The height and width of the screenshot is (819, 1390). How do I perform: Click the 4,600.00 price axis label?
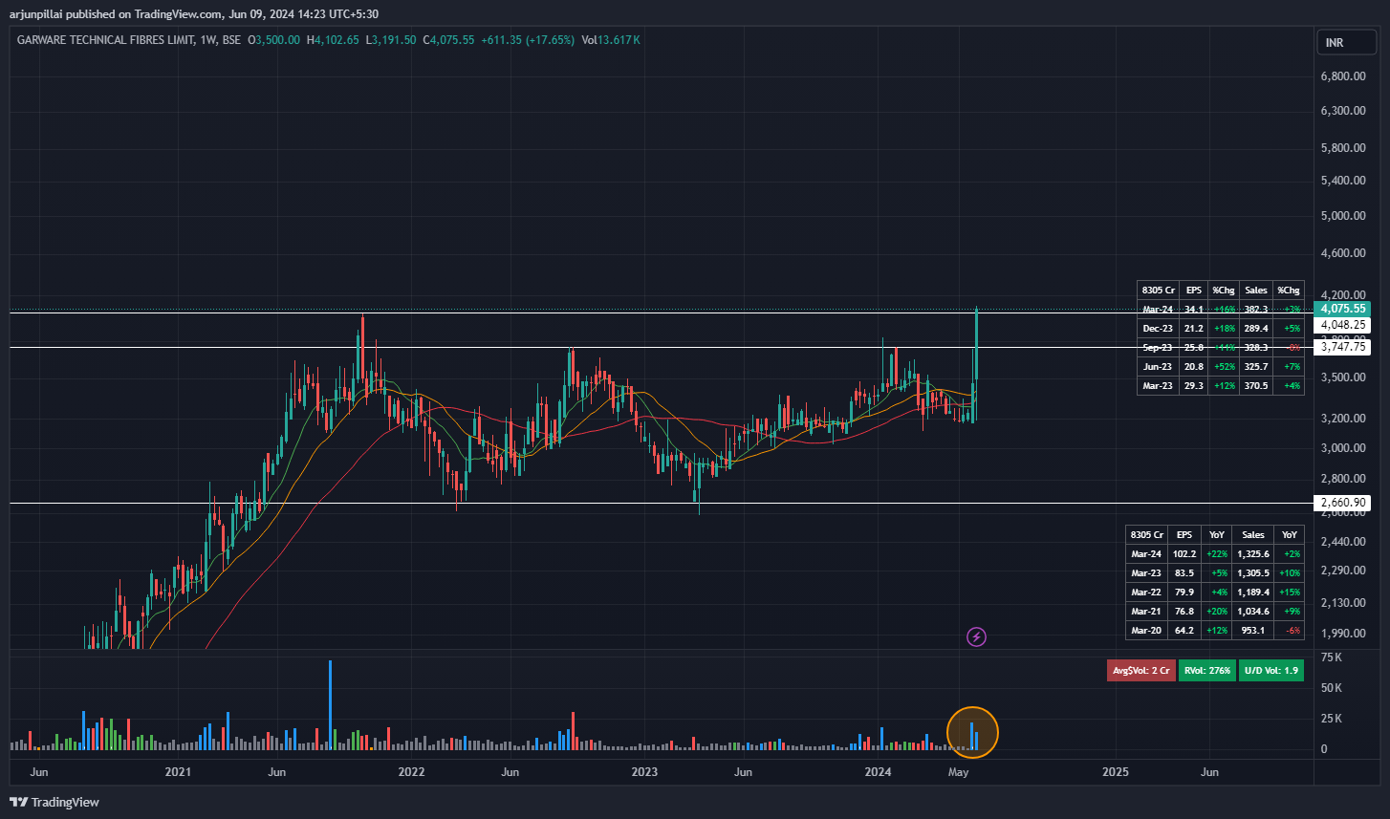click(1341, 253)
